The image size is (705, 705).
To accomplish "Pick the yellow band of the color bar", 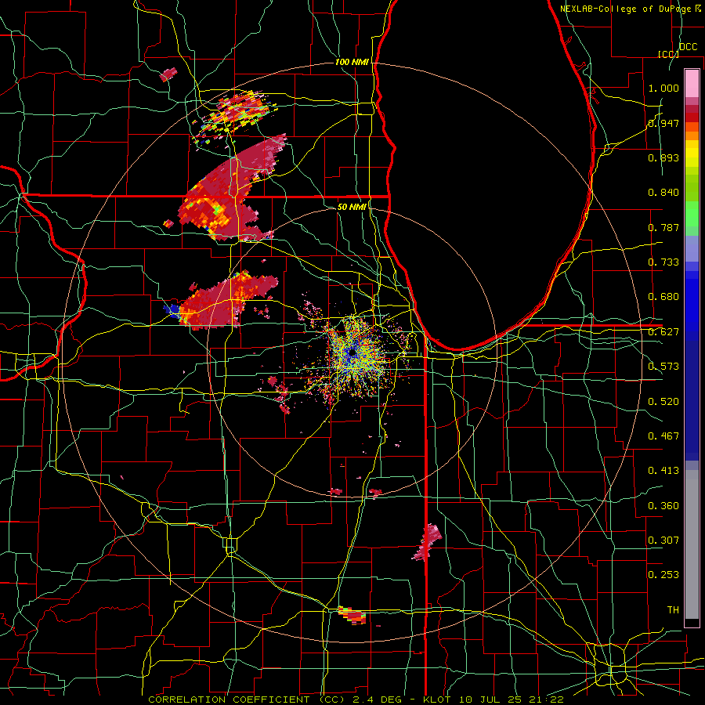I will click(692, 154).
